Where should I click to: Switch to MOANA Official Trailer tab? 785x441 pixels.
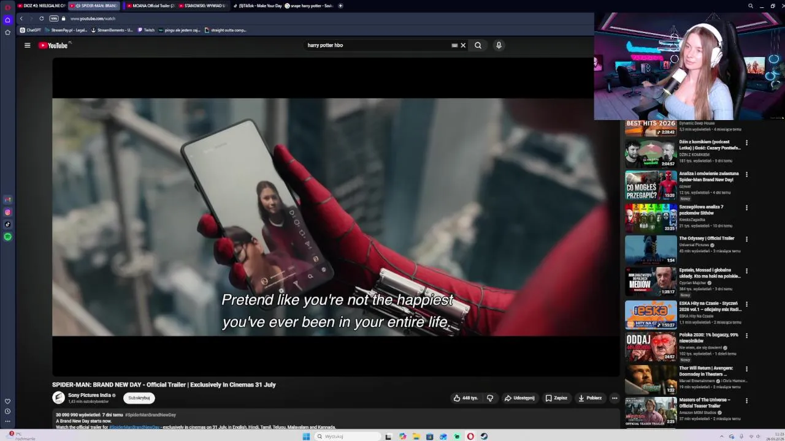tap(150, 6)
